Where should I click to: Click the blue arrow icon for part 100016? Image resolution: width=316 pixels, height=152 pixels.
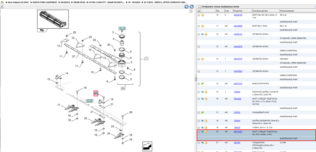click(x=202, y=128)
